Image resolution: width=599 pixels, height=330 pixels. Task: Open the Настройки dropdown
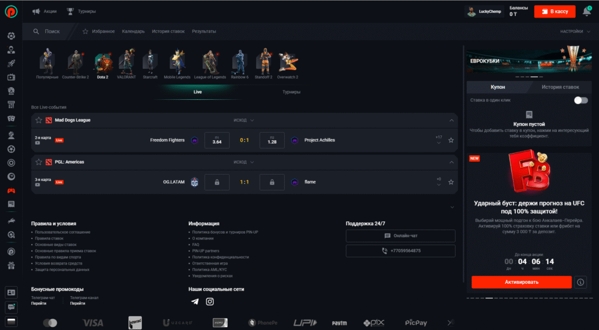pyautogui.click(x=576, y=32)
